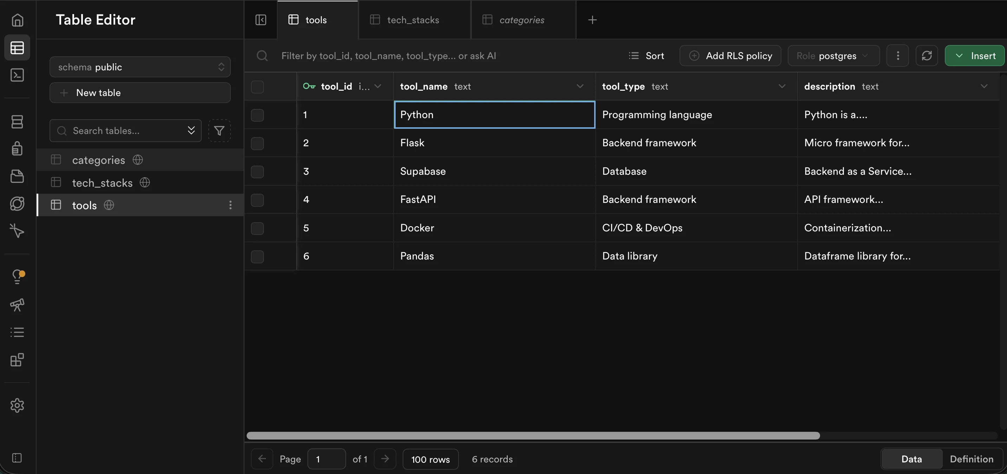Open the Realtime cursor icon
Viewport: 1007px width, 474px height.
pos(17,231)
